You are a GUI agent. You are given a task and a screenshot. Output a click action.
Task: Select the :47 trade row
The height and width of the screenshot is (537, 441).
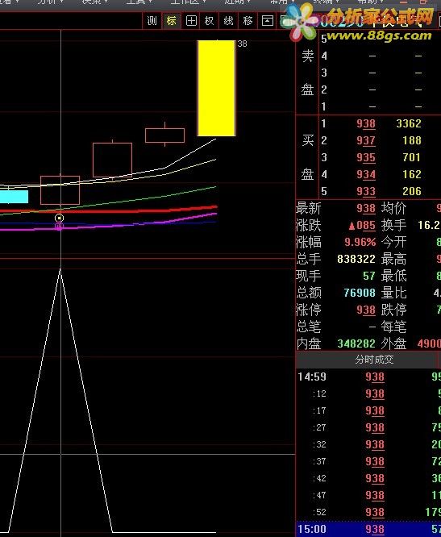368,496
